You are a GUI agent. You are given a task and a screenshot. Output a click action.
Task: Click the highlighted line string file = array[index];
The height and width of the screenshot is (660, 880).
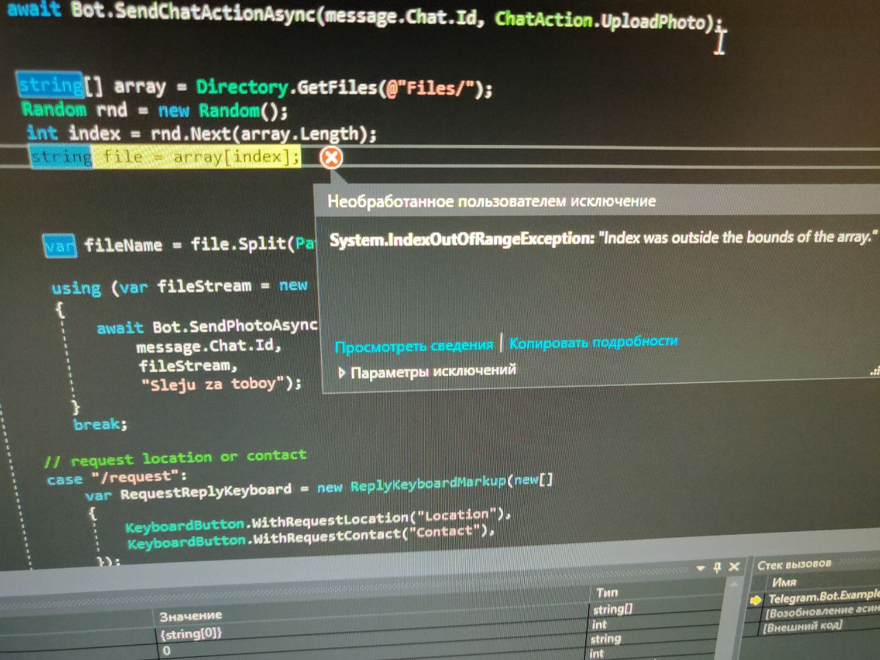click(165, 157)
